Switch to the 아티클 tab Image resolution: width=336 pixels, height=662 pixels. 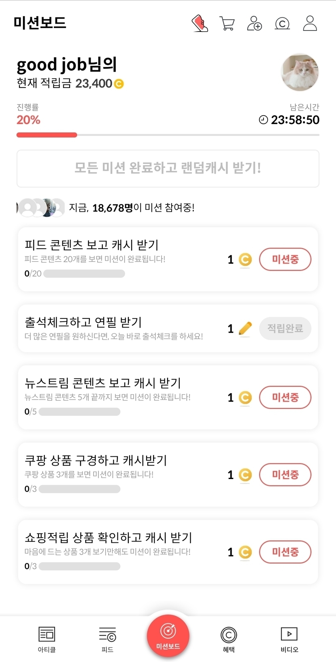pos(47,639)
